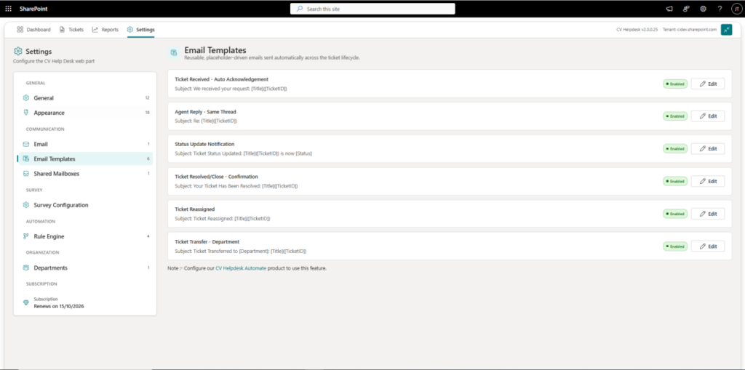This screenshot has width=745, height=370.
Task: Open Rule Engine section
Action: pos(86,236)
